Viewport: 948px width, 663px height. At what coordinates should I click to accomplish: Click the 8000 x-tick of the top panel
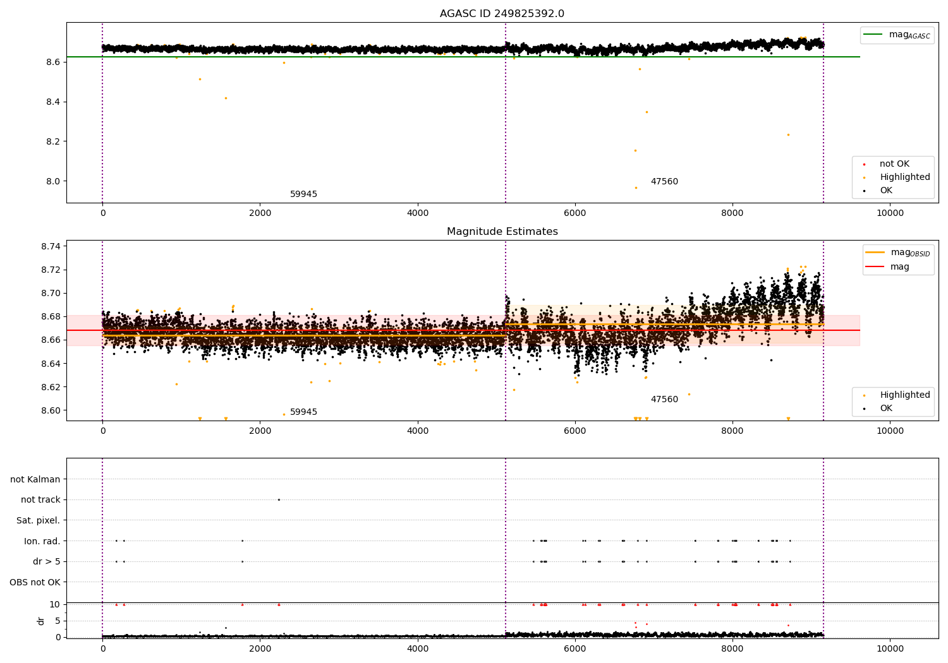pyautogui.click(x=732, y=213)
